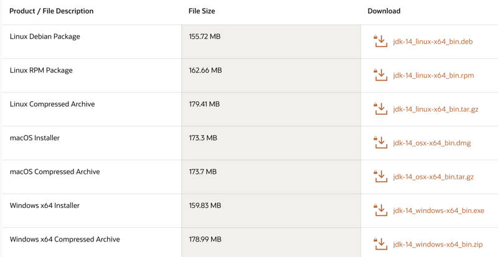Click the Download column header

[x=384, y=11]
